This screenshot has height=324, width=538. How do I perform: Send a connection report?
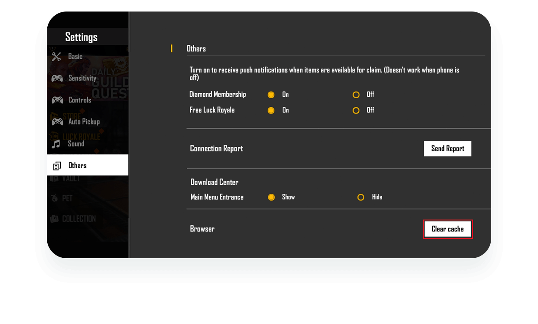coord(448,148)
